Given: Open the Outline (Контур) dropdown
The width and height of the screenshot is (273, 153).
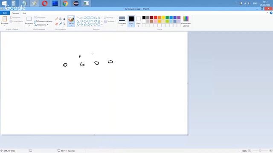Looking at the screenshot, I should [x=109, y=18].
